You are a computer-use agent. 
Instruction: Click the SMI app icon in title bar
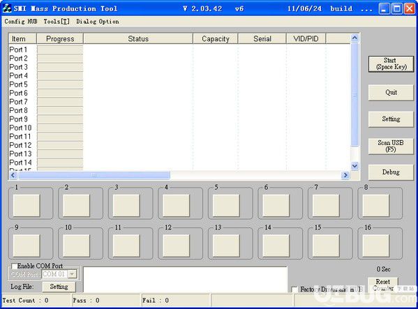tap(7, 8)
